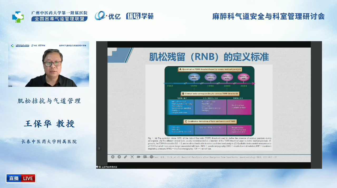
Task: Click the affiliation 长春中医药大学附属医院
Action: (x=49, y=142)
